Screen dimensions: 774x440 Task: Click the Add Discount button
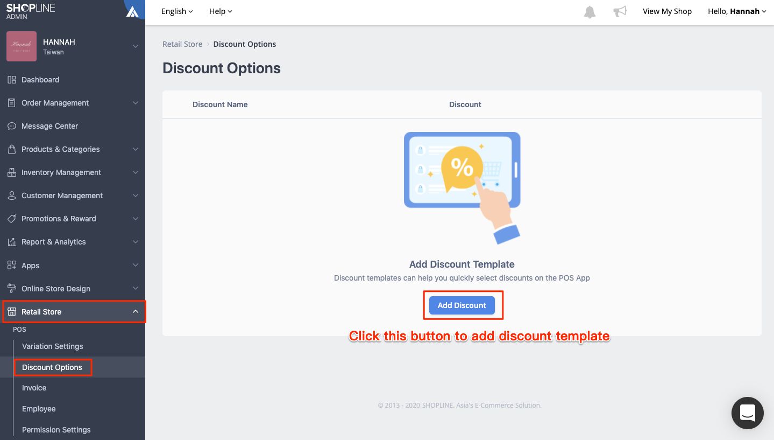(x=462, y=305)
